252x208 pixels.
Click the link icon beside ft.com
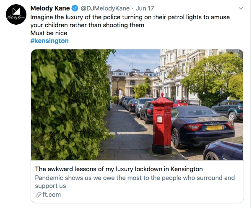point(38,195)
